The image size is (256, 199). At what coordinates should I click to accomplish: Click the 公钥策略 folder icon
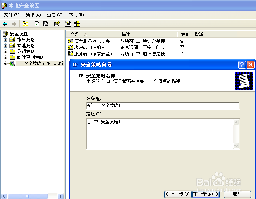coord(12,52)
